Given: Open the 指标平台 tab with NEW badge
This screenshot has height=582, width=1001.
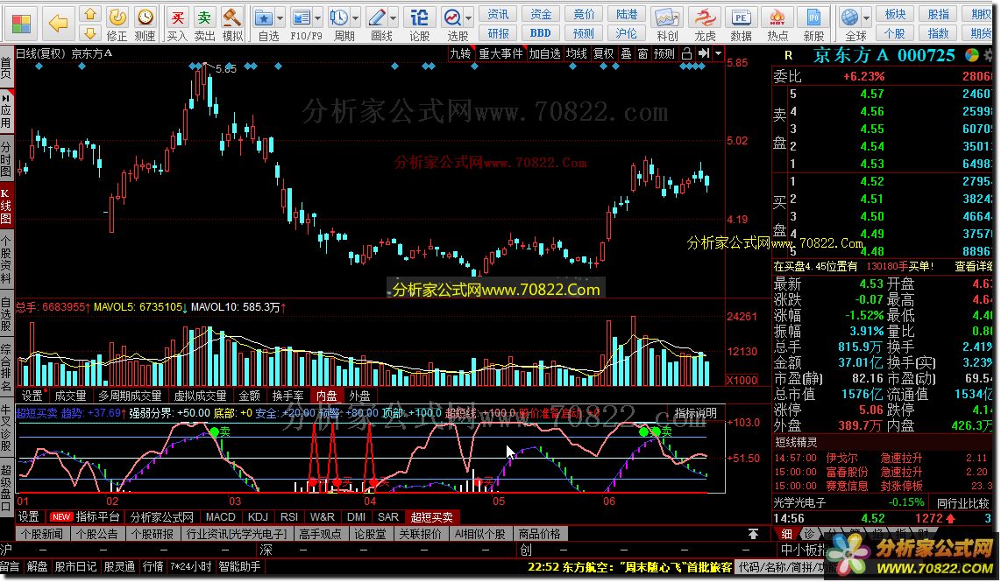Looking at the screenshot, I should tap(85, 517).
